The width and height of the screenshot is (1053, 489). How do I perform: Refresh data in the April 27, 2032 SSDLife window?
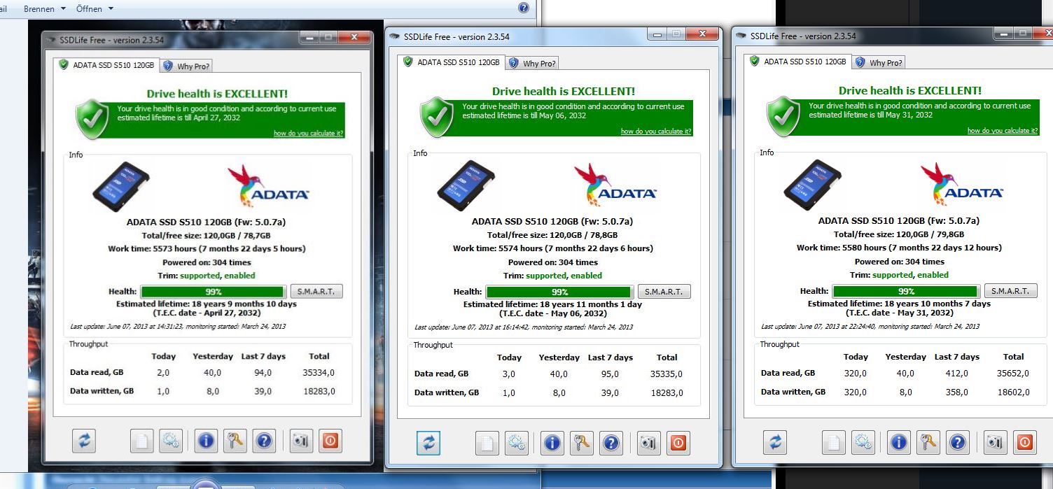[83, 441]
